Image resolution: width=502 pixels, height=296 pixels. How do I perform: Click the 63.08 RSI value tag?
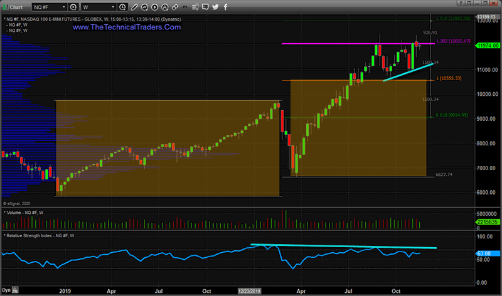[488, 253]
